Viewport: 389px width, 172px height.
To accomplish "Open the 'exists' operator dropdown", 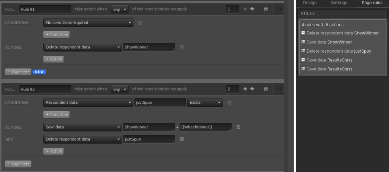I will 205,103.
